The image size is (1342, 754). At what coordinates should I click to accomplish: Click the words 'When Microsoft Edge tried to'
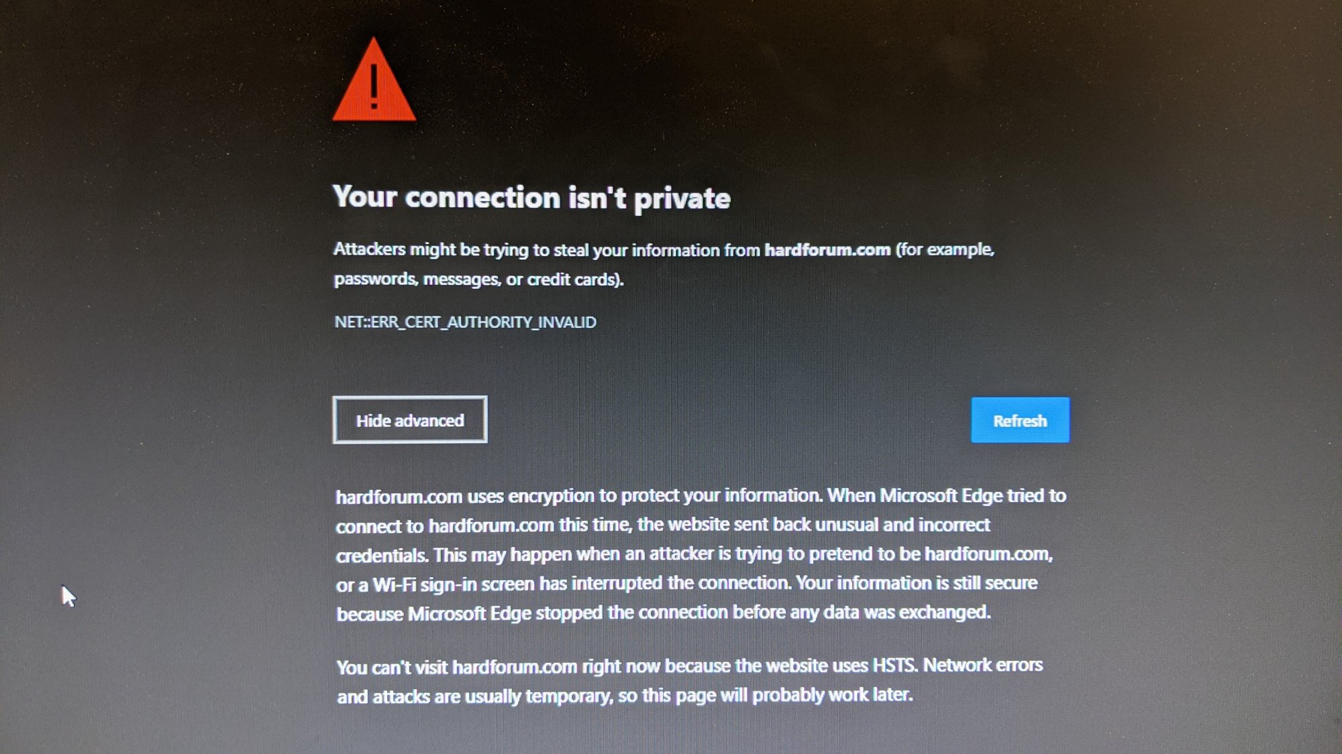pos(947,495)
